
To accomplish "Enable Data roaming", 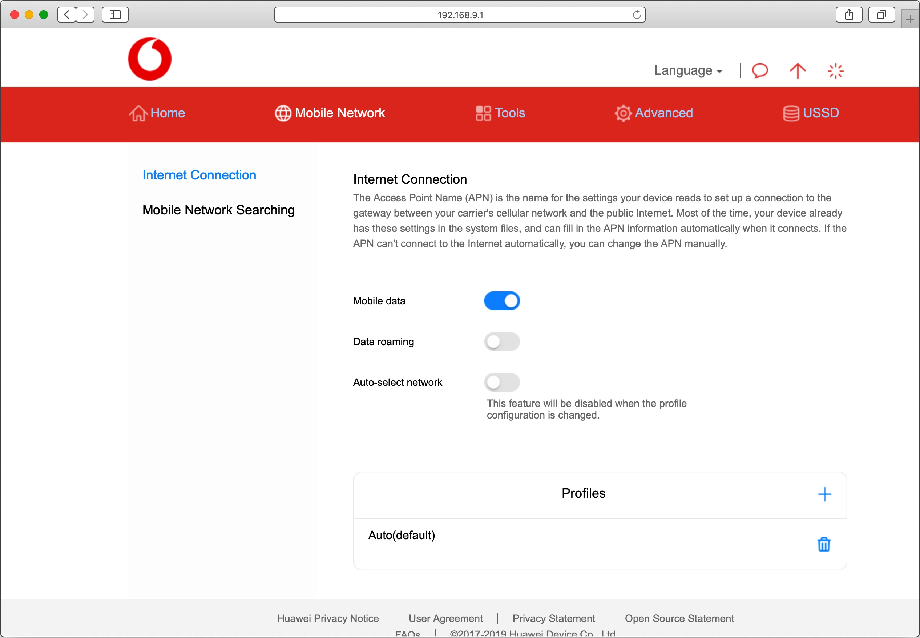I will tap(502, 342).
